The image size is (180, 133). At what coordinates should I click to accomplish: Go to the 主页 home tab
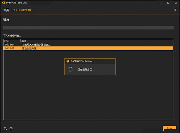[x=6, y=10]
